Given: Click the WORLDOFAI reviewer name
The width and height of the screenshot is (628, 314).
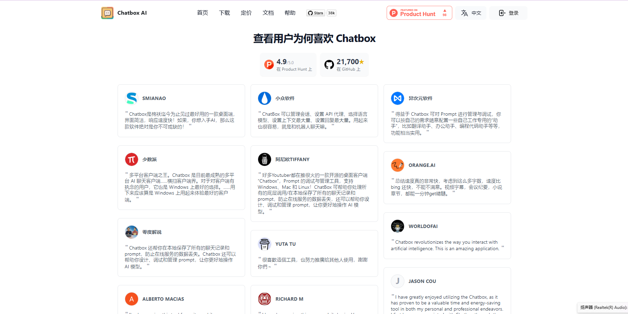Looking at the screenshot, I should tap(423, 226).
